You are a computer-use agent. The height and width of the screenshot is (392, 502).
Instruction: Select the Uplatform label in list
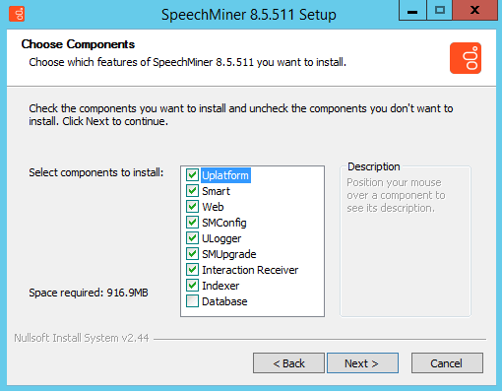pyautogui.click(x=225, y=175)
